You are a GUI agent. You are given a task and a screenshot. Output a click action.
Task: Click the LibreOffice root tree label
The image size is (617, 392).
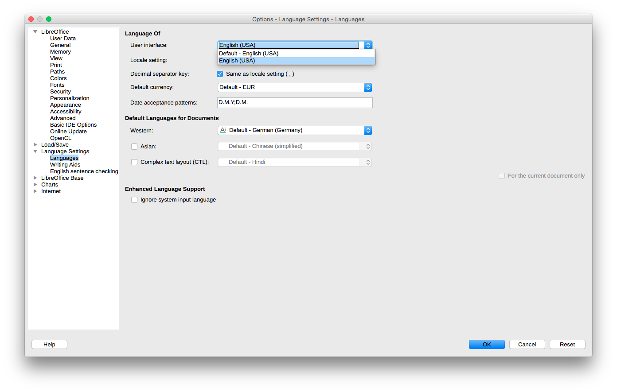tap(55, 32)
